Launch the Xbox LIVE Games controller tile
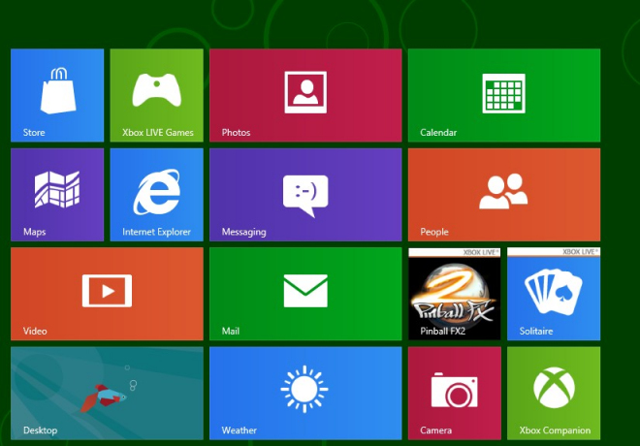This screenshot has height=446, width=640. (x=157, y=95)
